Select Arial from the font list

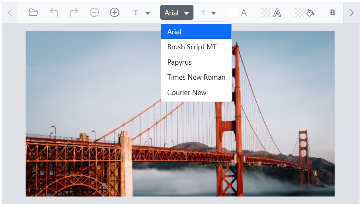click(x=196, y=32)
